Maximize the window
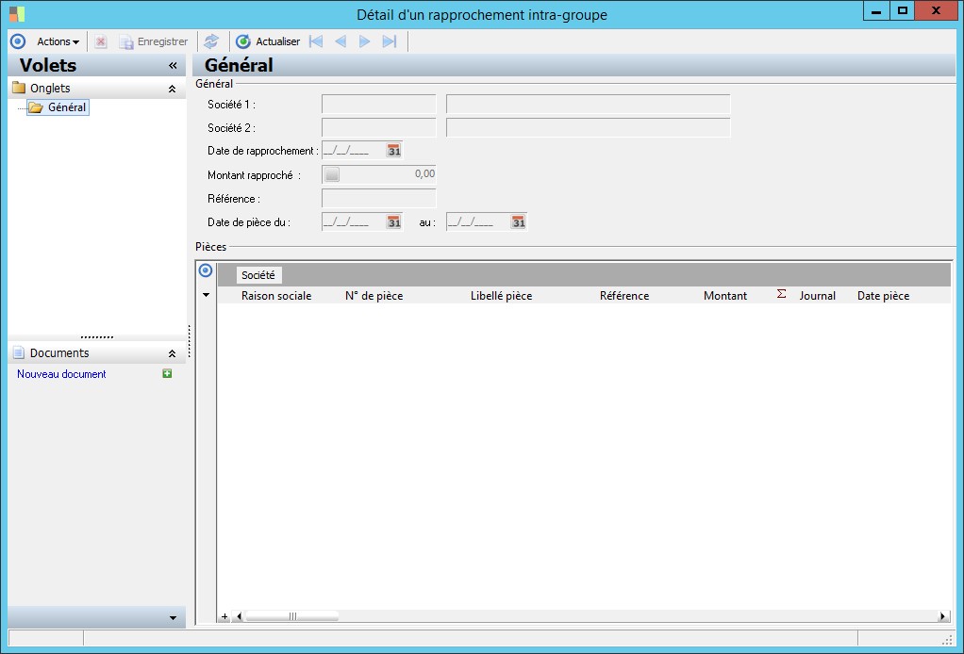The height and width of the screenshot is (654, 964). (x=902, y=11)
